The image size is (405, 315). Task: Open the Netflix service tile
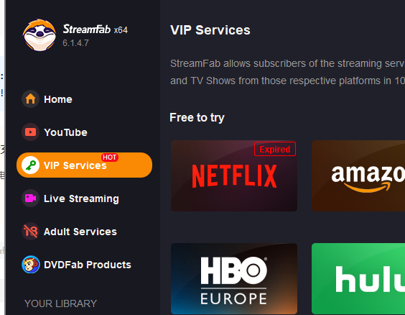click(234, 176)
